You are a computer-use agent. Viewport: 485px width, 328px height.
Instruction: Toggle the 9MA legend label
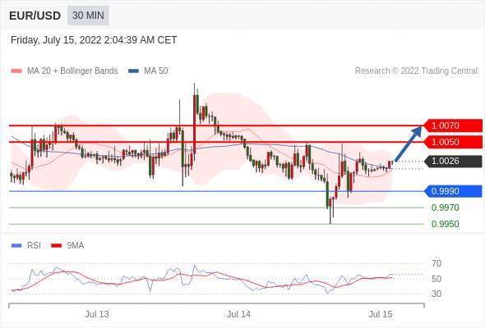(x=76, y=246)
